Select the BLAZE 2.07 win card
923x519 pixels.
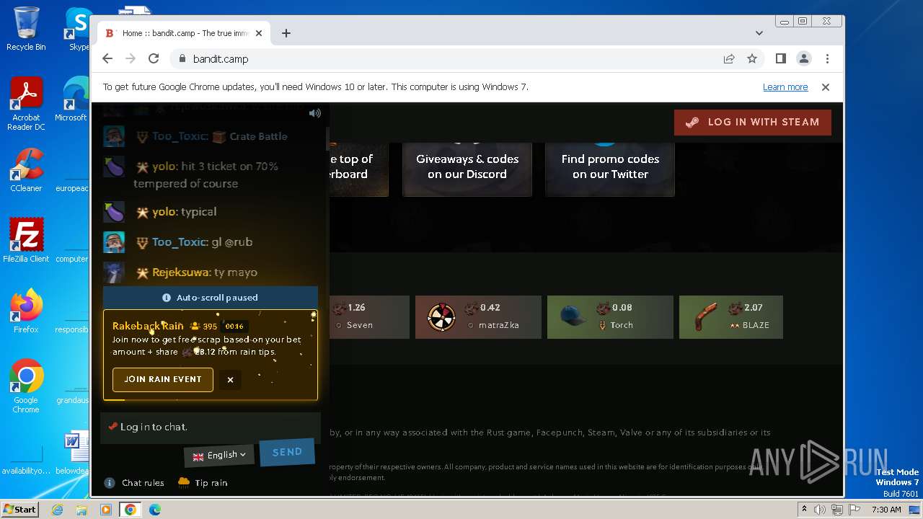(x=731, y=317)
